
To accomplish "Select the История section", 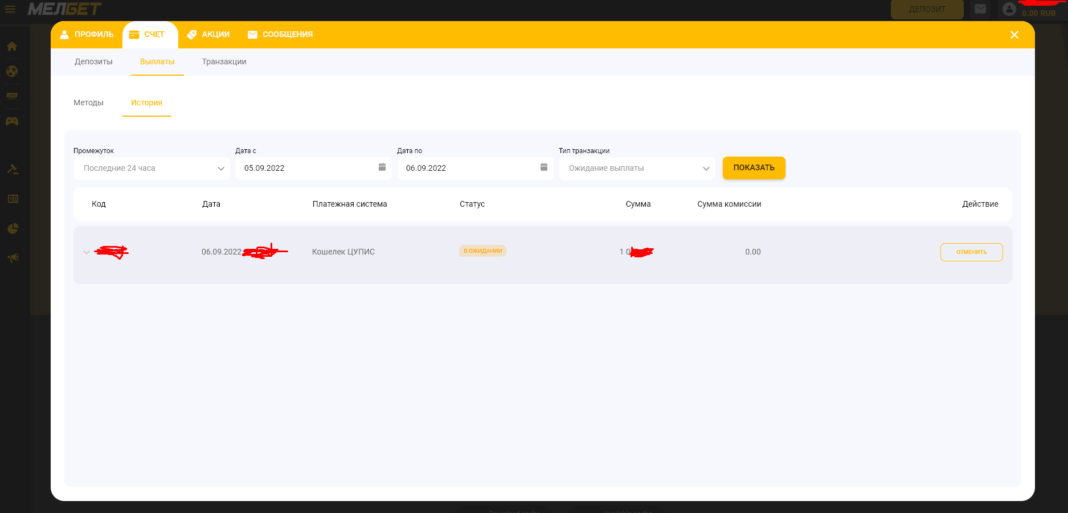I will click(146, 102).
